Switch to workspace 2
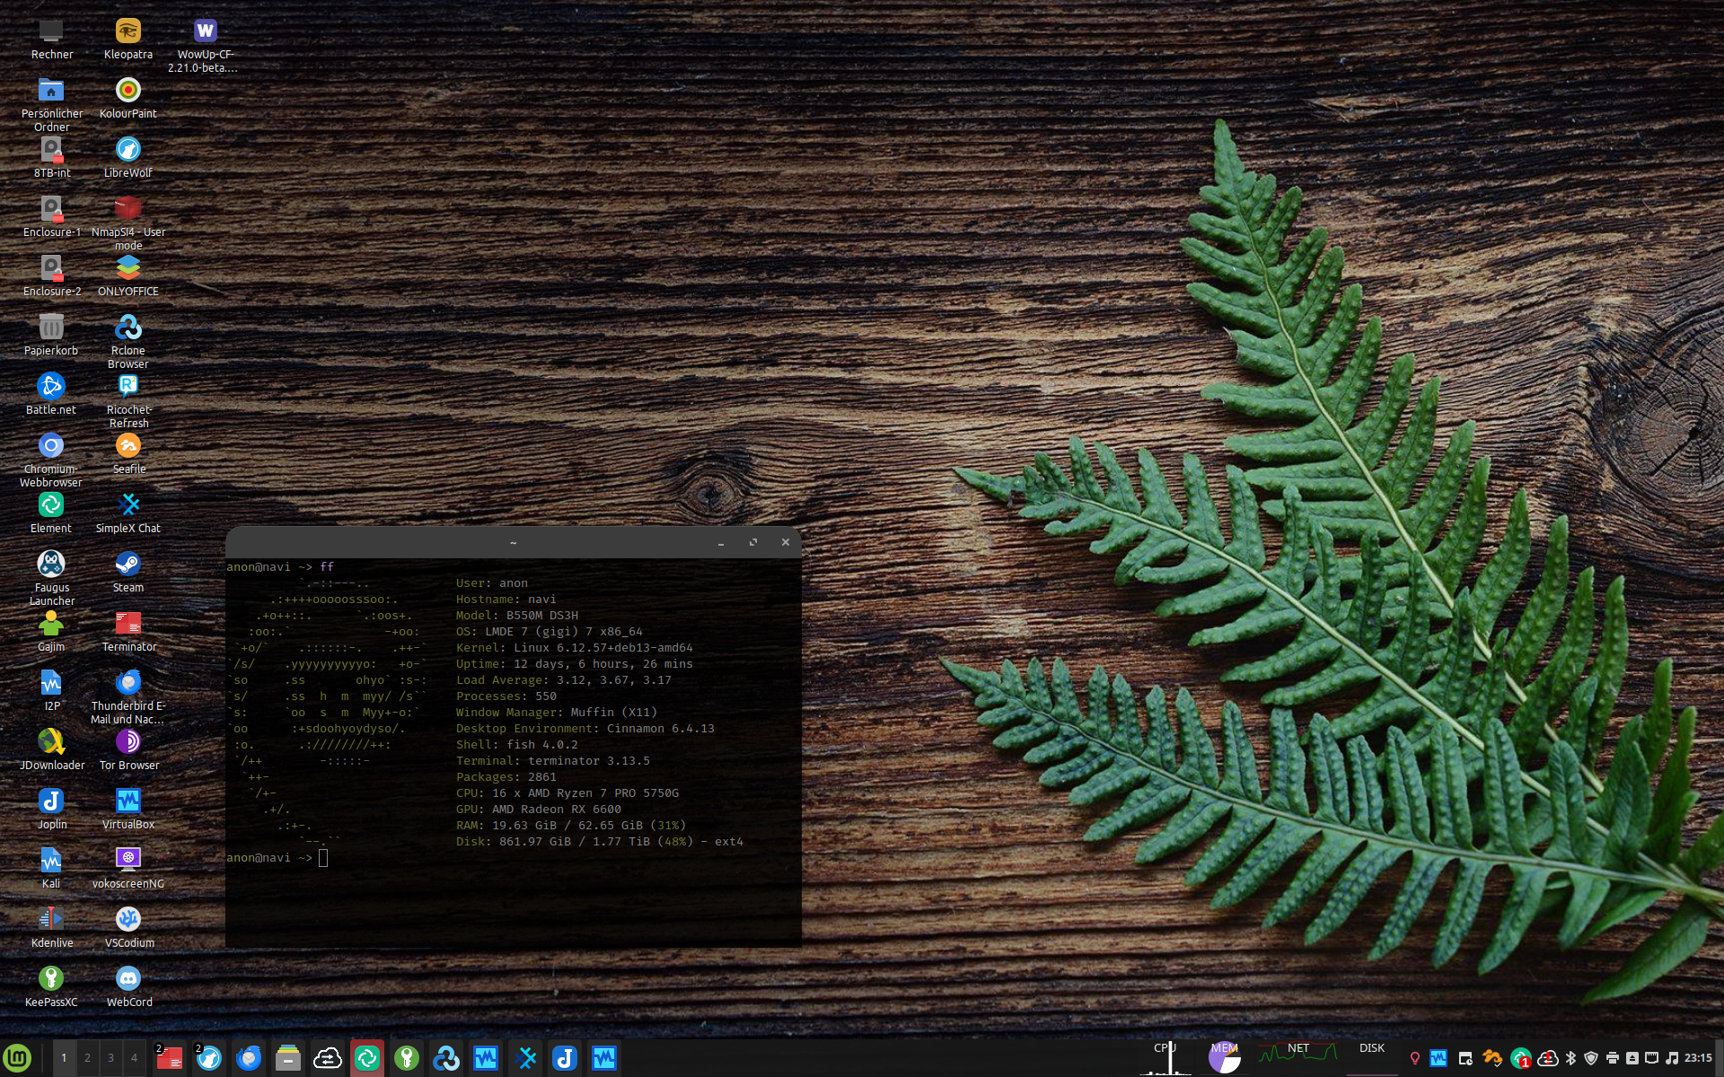This screenshot has width=1724, height=1077. [x=87, y=1058]
